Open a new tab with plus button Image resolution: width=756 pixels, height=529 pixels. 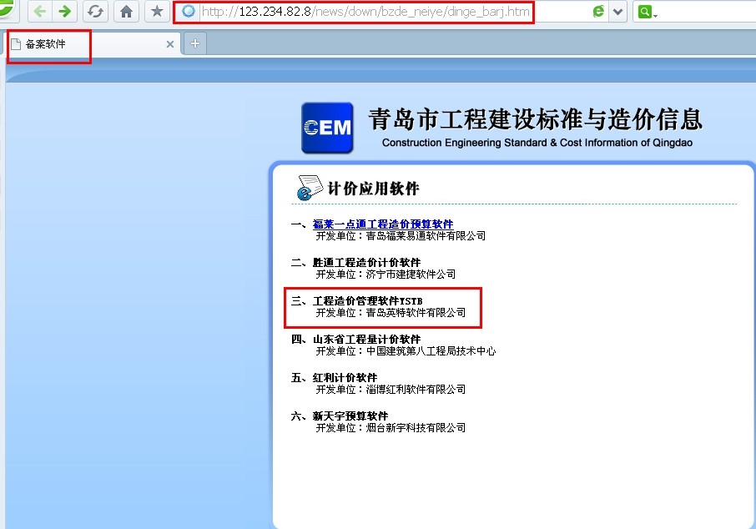click(x=194, y=44)
